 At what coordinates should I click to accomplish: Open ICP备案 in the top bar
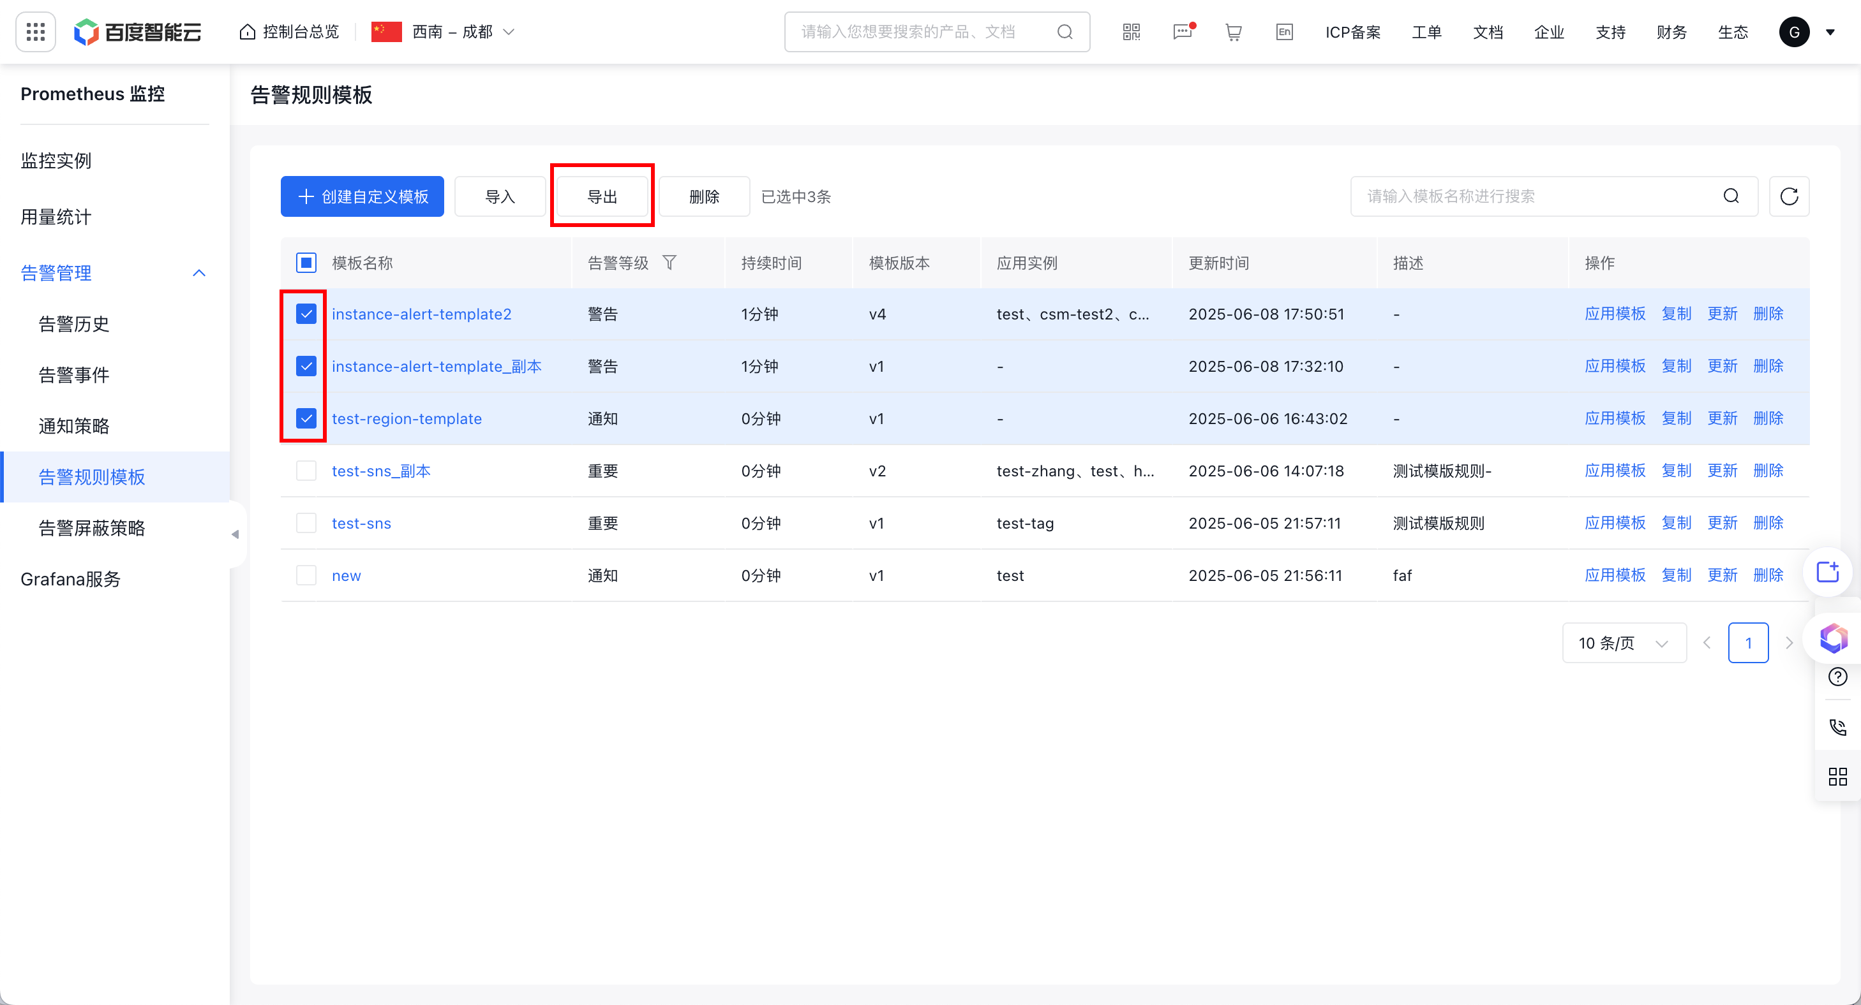click(x=1352, y=32)
